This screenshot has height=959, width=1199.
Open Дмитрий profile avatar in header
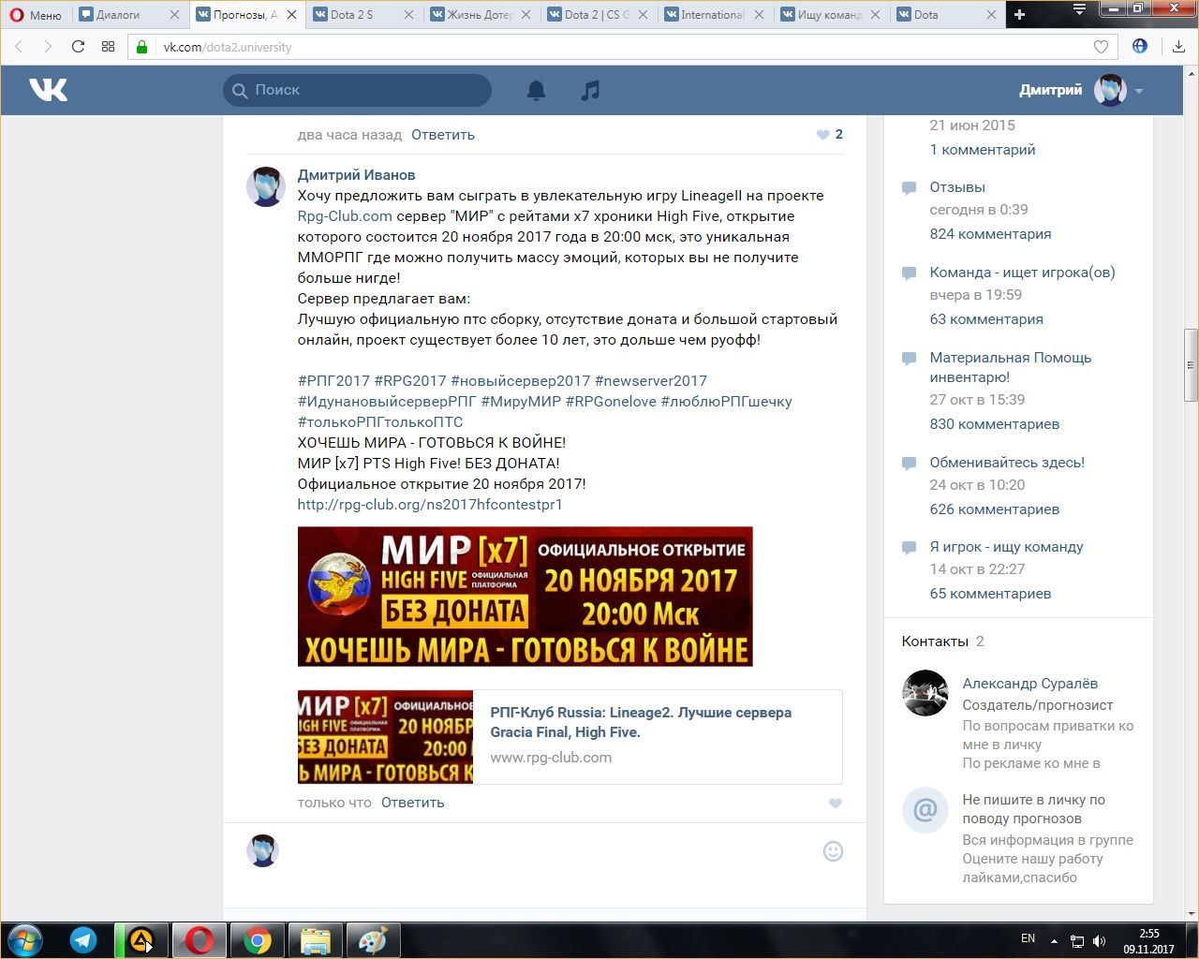[1110, 90]
